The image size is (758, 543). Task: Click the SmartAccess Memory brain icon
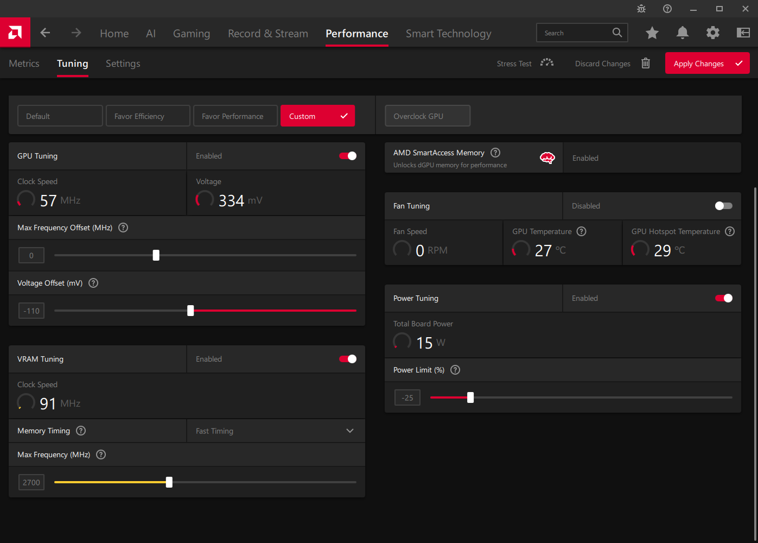pyautogui.click(x=547, y=158)
